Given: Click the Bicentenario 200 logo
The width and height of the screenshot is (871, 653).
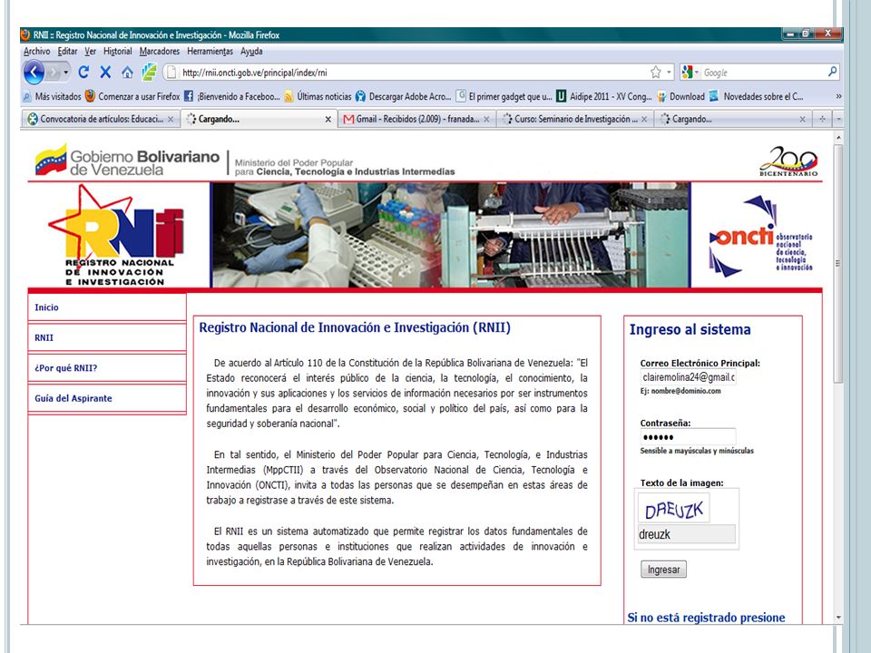Looking at the screenshot, I should tap(788, 161).
